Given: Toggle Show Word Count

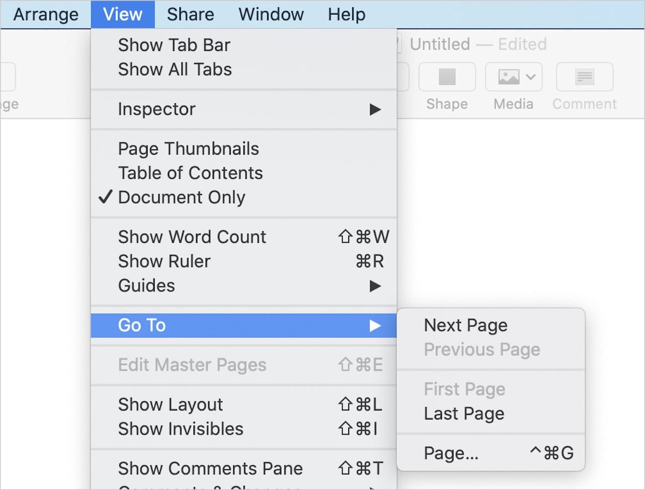Looking at the screenshot, I should 192,237.
